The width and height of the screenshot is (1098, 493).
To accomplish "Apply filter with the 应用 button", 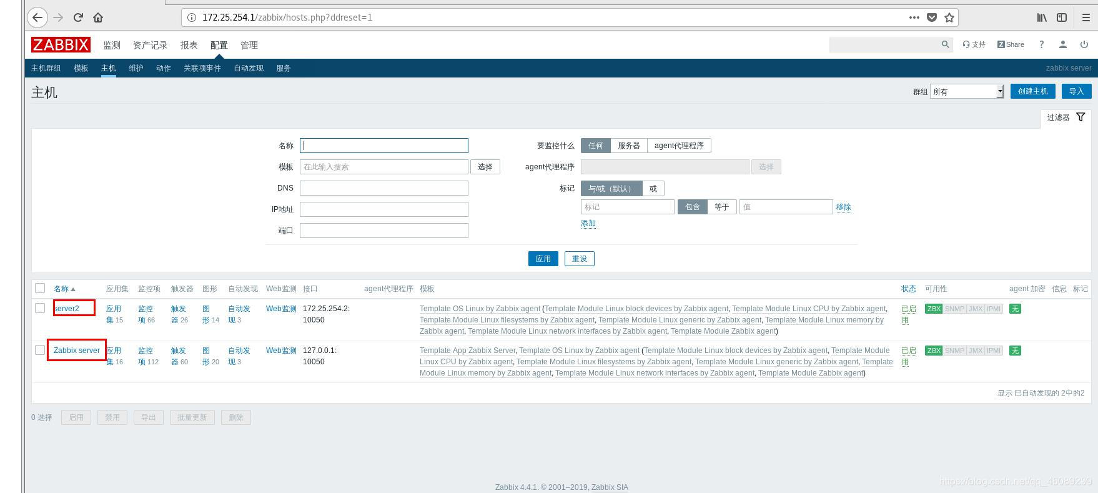I will click(x=543, y=259).
